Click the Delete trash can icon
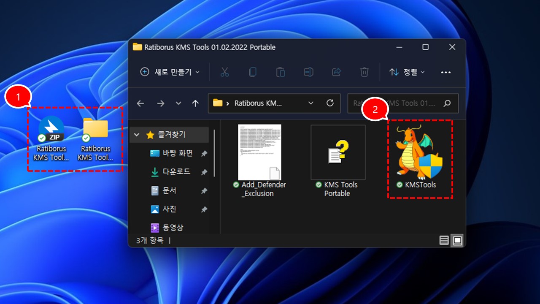The width and height of the screenshot is (540, 304). pyautogui.click(x=364, y=72)
